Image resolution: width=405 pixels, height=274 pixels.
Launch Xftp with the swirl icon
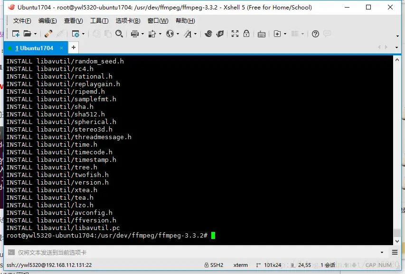208,34
